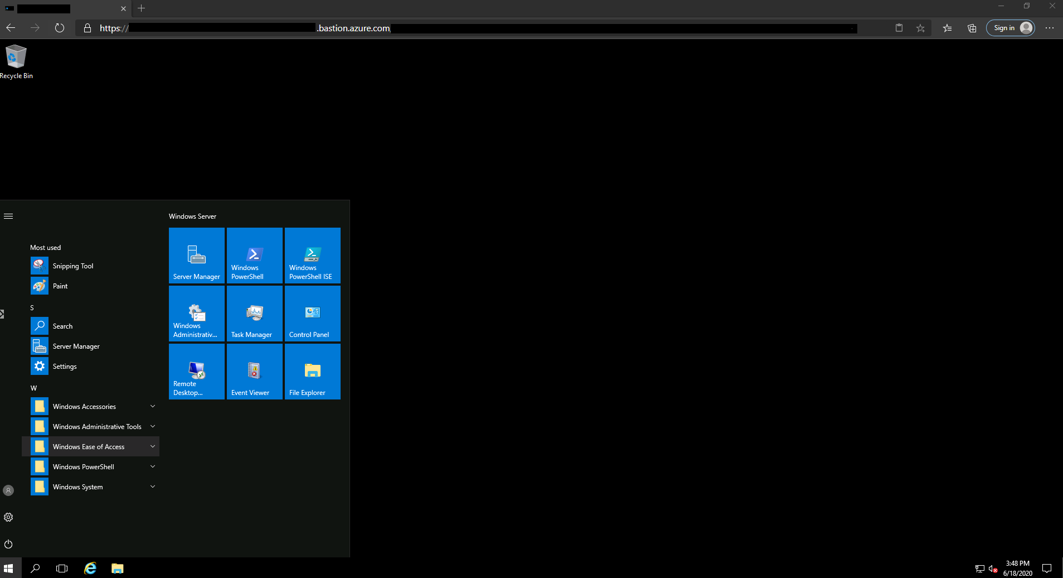Launch the Task Manager tile
Screen dimensions: 1063x578
[255, 314]
